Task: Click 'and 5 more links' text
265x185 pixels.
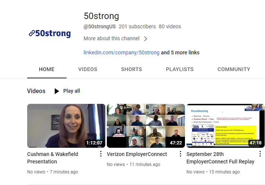Action: [180, 52]
